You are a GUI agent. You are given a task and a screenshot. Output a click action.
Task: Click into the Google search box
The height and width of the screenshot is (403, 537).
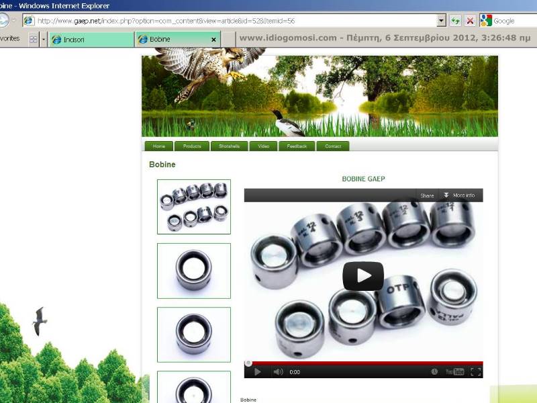(515, 21)
